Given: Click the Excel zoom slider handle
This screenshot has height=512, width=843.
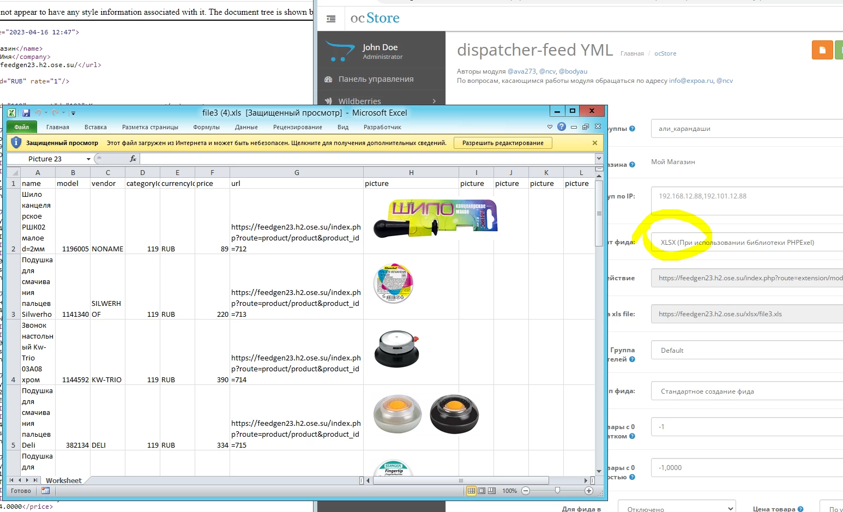Looking at the screenshot, I should point(557,491).
